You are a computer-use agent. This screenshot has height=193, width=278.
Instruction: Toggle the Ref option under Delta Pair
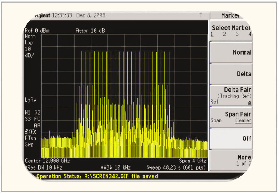tap(214, 102)
